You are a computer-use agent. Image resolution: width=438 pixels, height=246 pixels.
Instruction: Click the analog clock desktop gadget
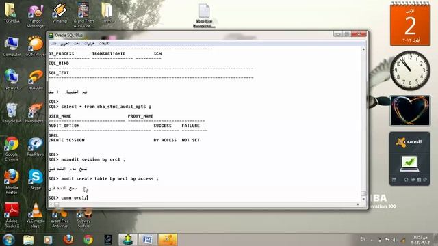coord(410,70)
